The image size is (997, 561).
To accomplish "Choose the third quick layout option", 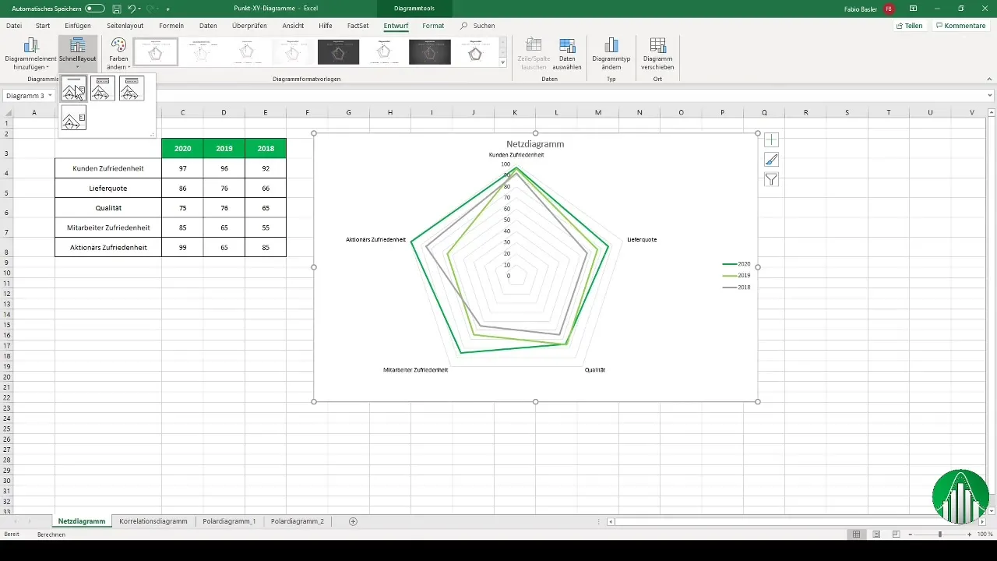I will tap(132, 89).
